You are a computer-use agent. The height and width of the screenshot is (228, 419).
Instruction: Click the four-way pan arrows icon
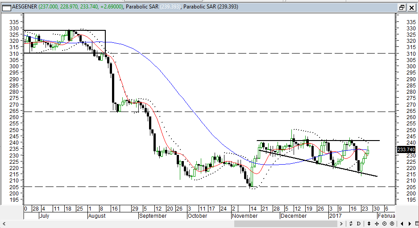click(x=377, y=224)
